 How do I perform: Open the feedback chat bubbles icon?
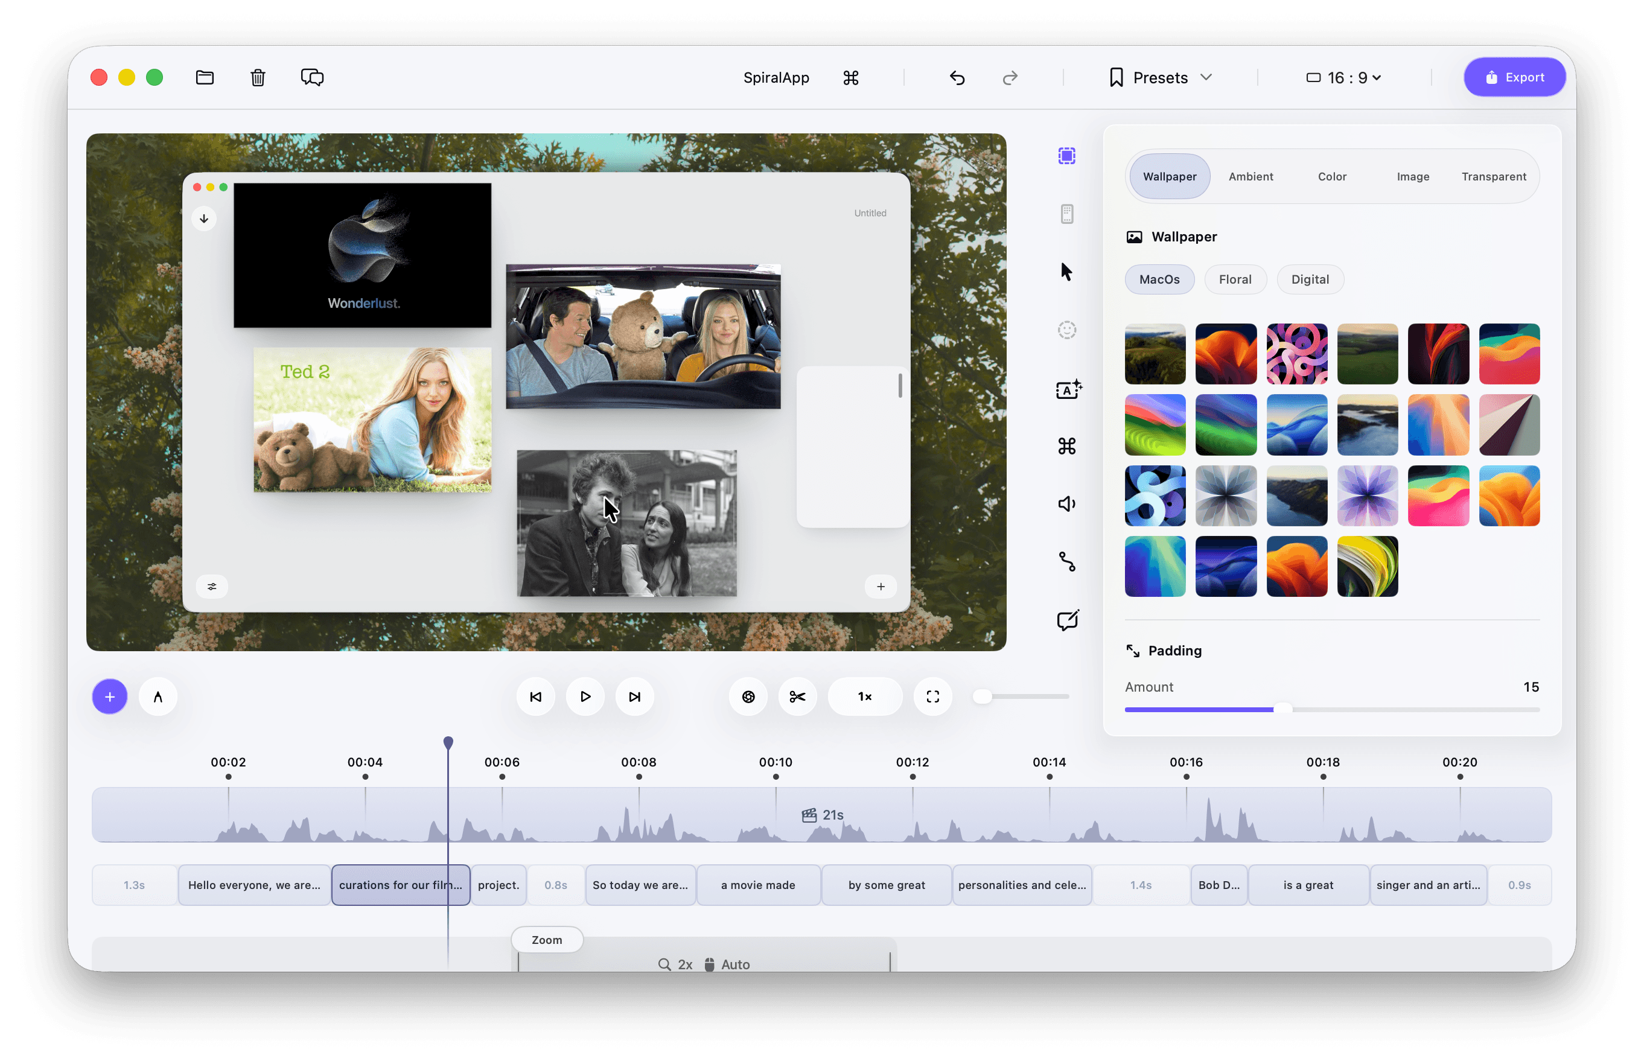click(312, 77)
